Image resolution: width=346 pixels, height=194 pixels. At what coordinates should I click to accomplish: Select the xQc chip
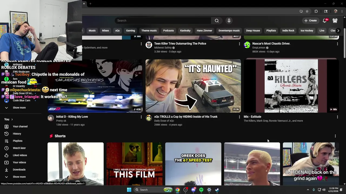(x=118, y=30)
